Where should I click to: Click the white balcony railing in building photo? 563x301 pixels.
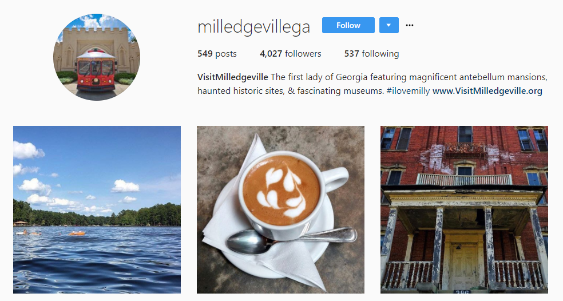[x=464, y=180]
